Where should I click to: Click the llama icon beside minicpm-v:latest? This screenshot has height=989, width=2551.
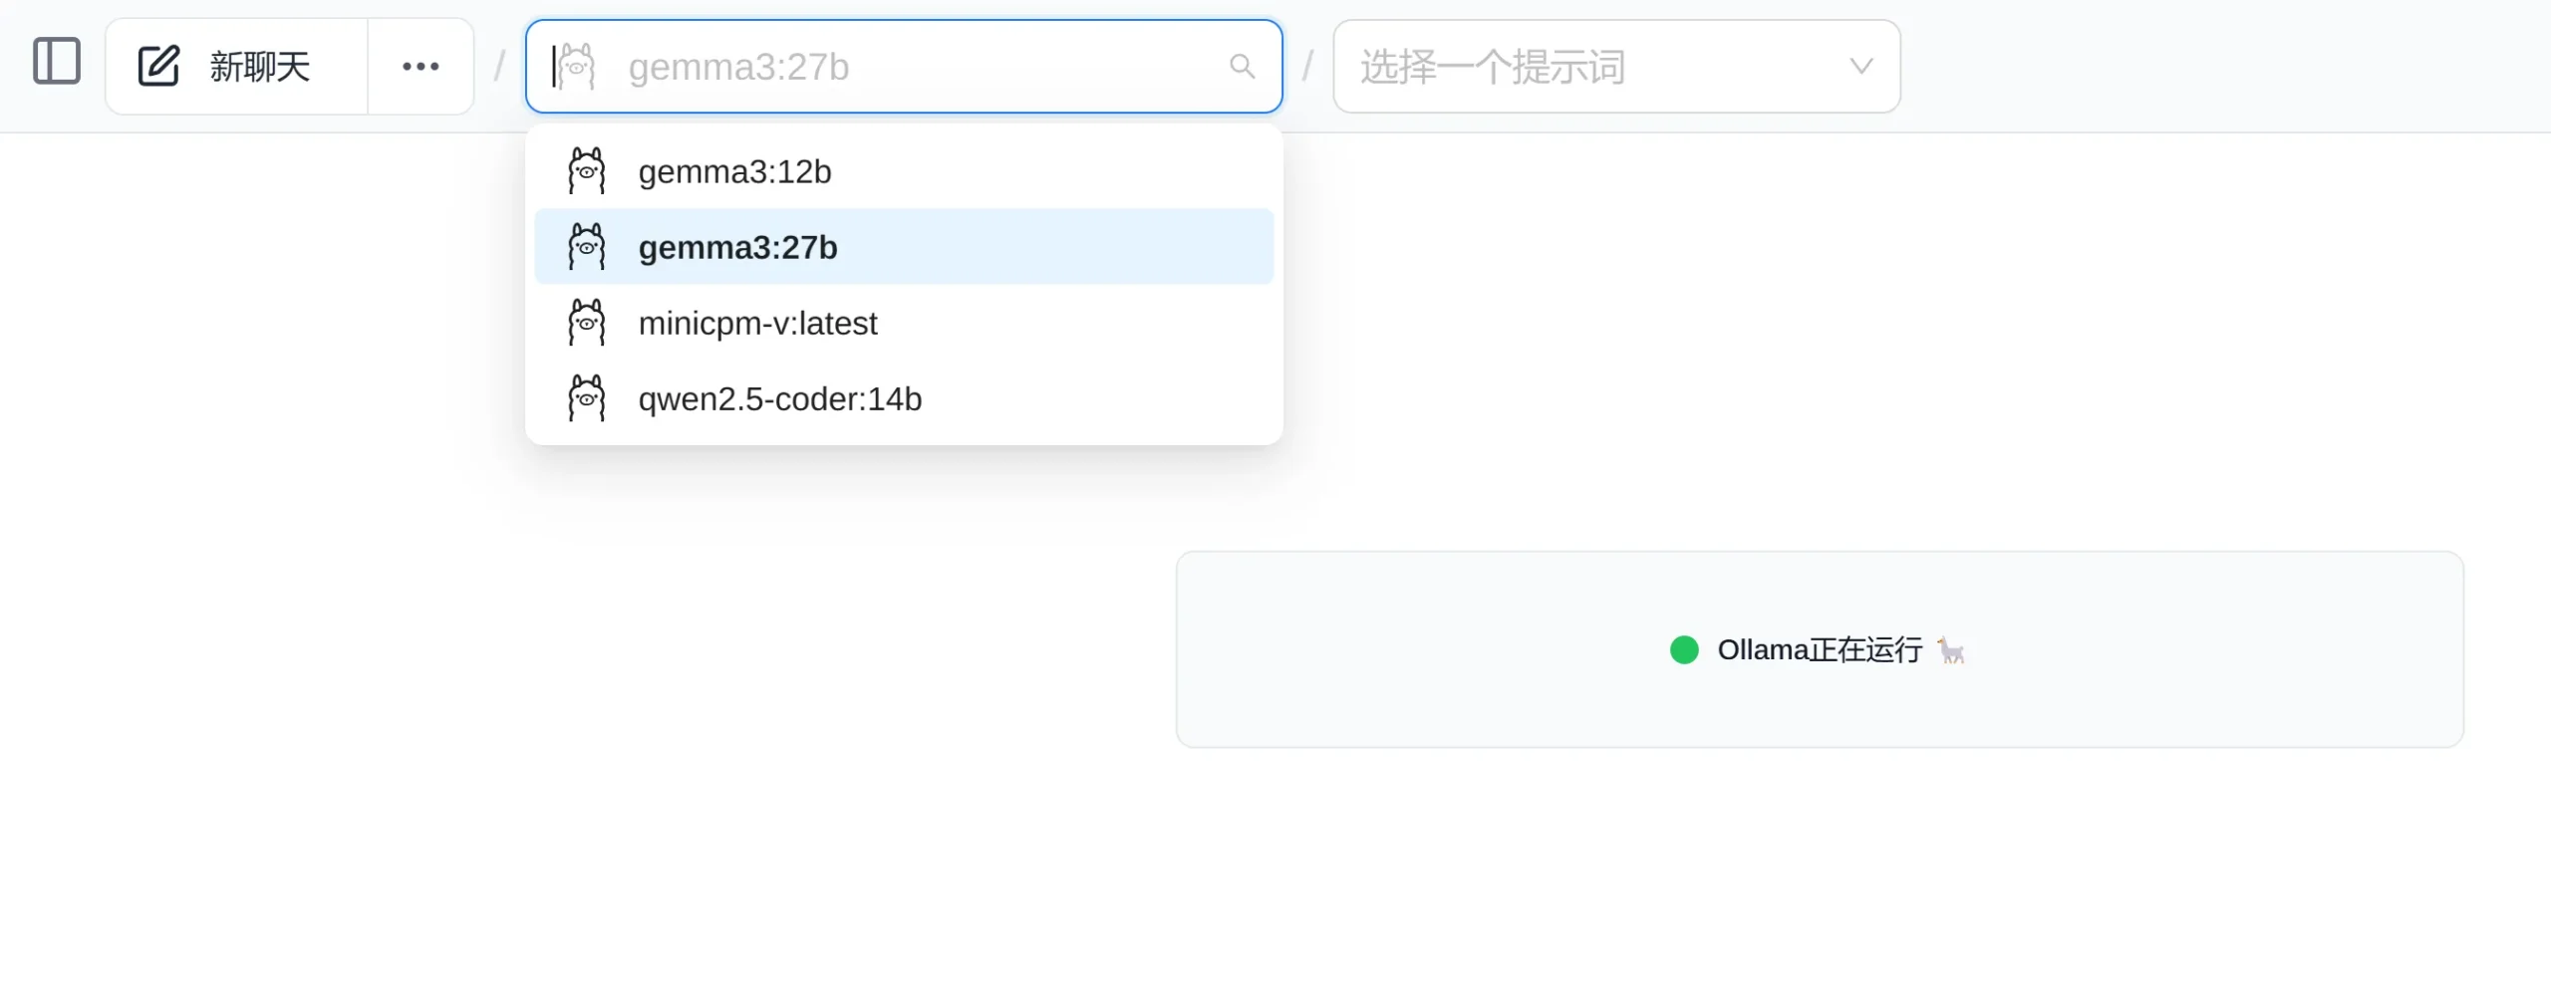point(588,321)
